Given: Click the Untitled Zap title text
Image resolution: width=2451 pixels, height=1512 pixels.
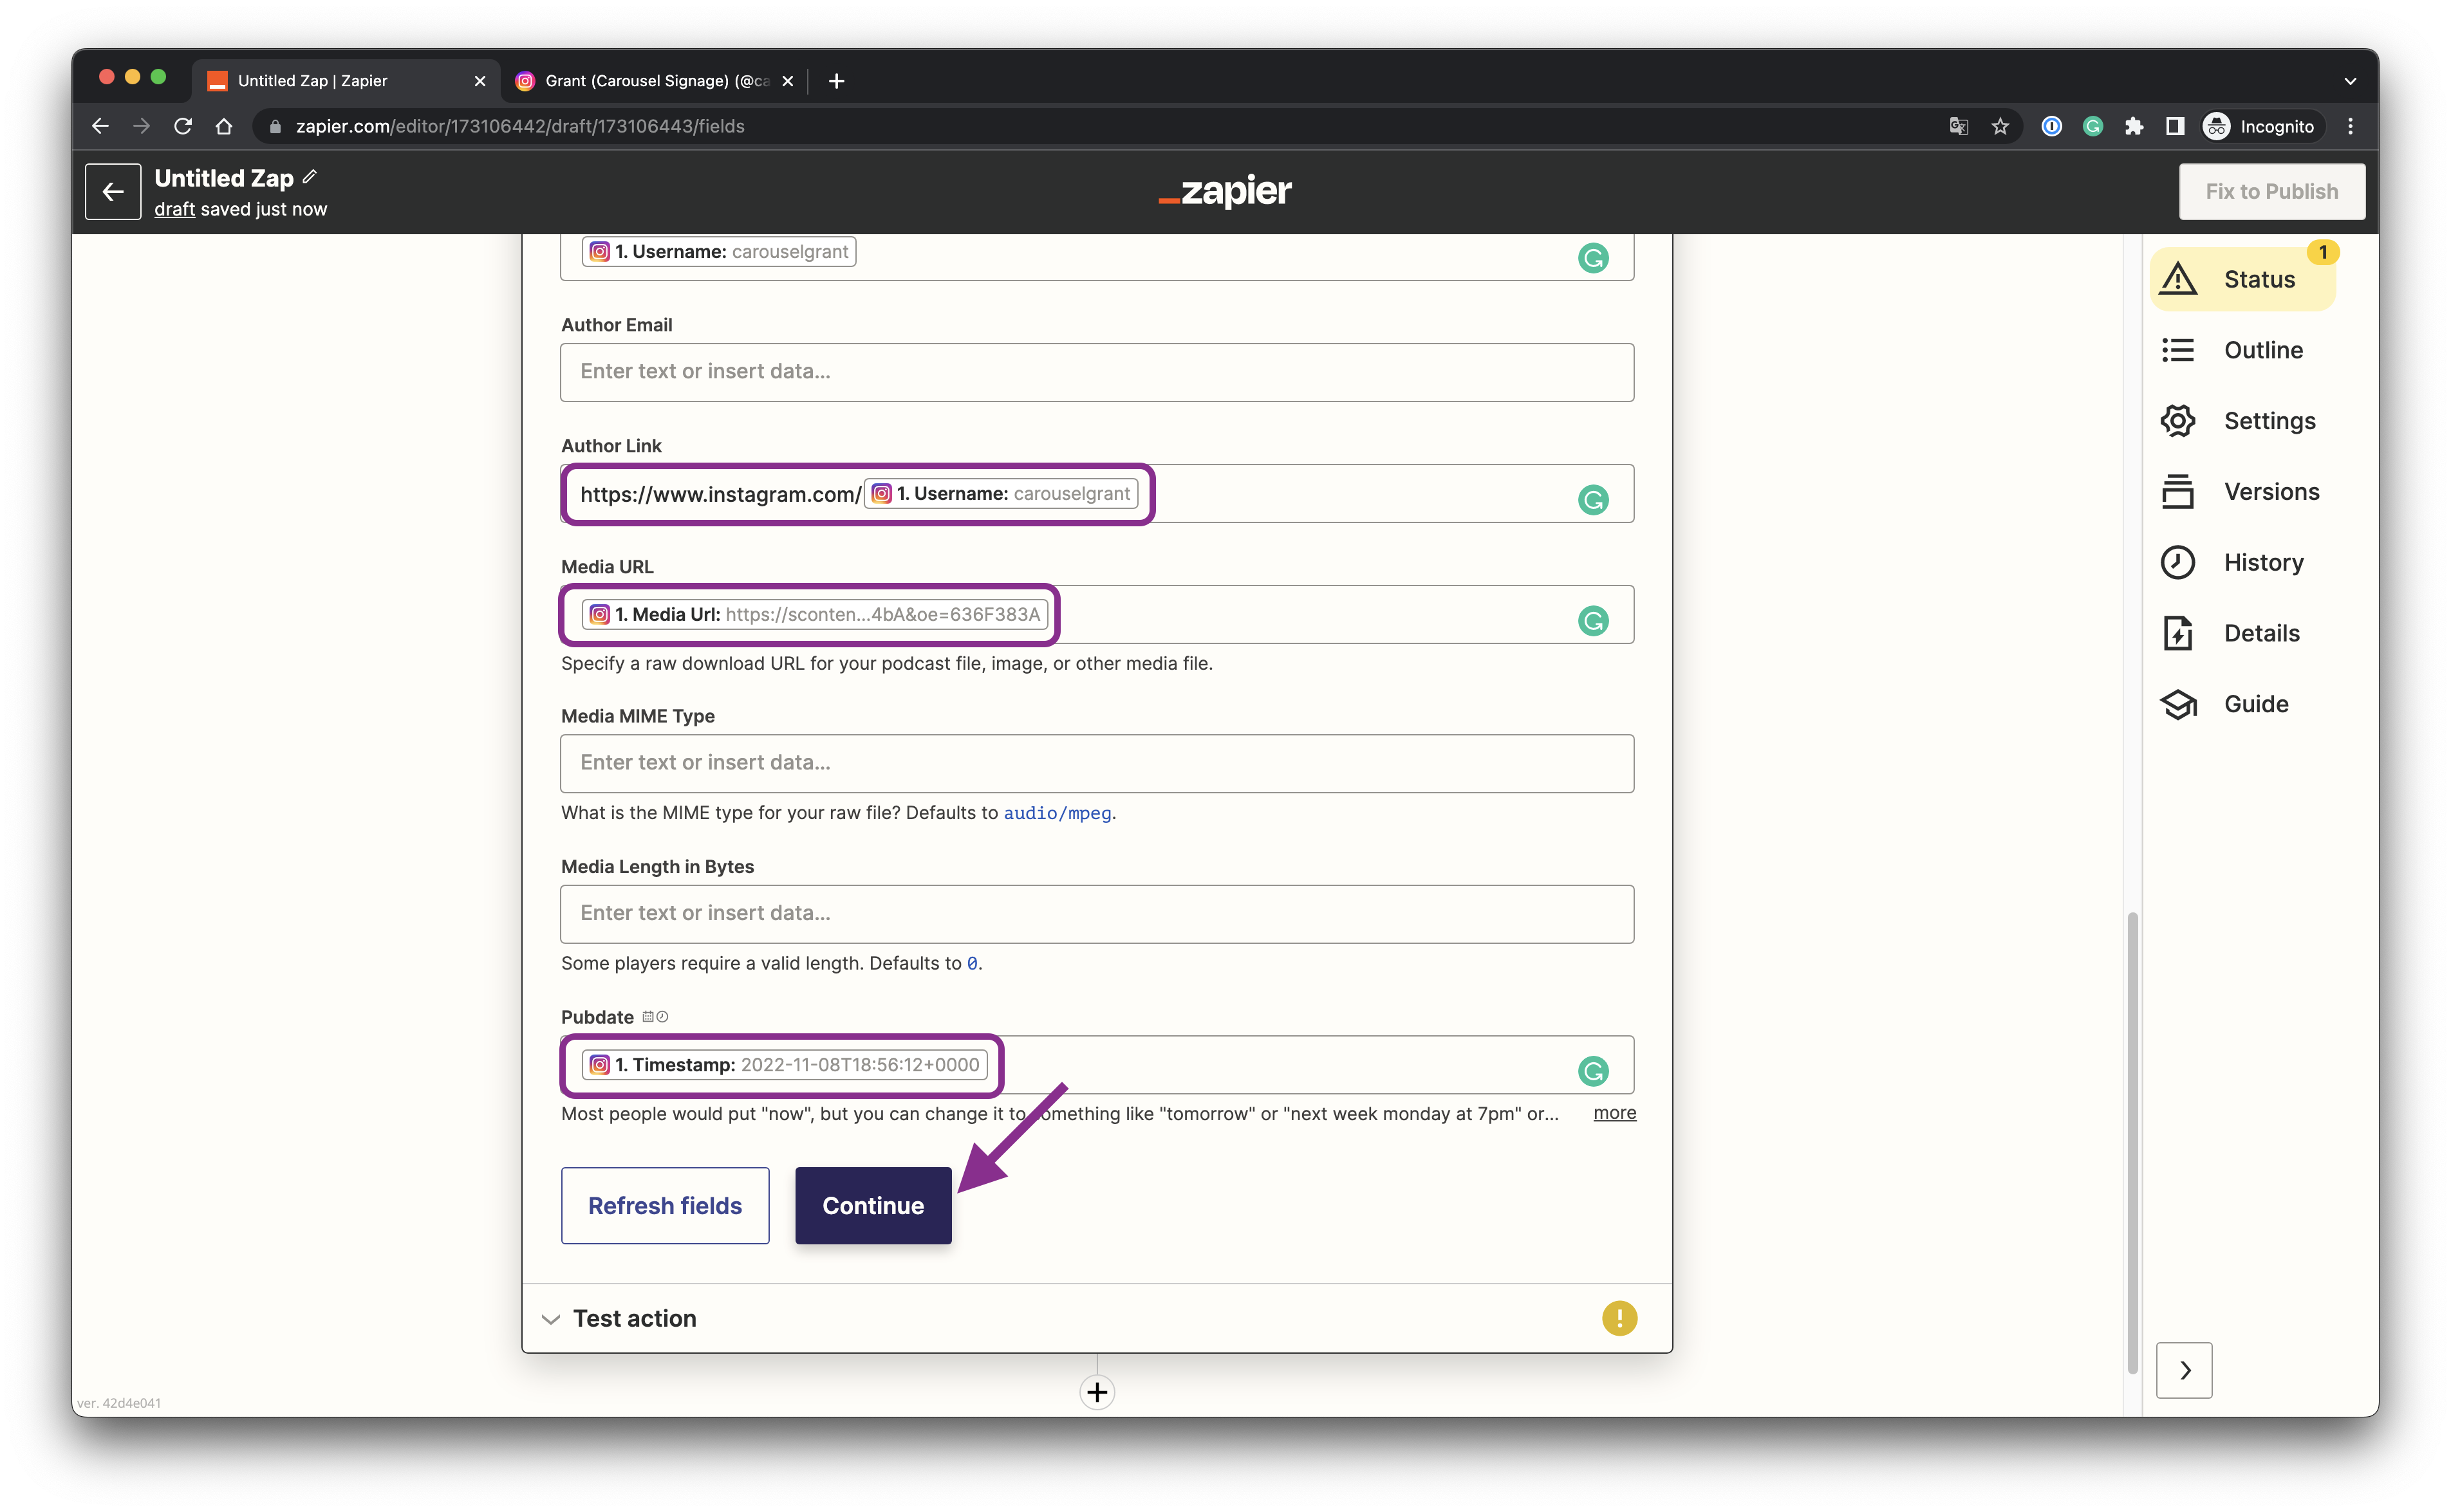Looking at the screenshot, I should [223, 178].
